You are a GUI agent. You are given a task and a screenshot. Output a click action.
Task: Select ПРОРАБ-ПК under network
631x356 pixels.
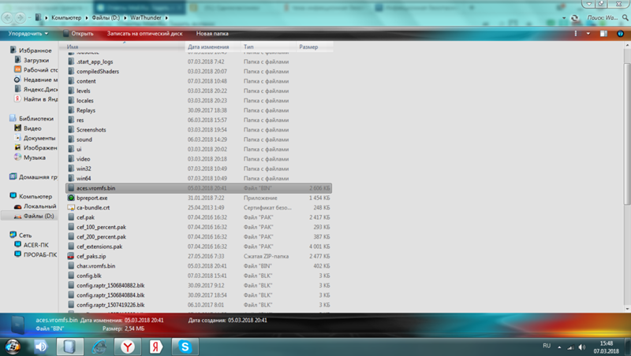(x=40, y=254)
